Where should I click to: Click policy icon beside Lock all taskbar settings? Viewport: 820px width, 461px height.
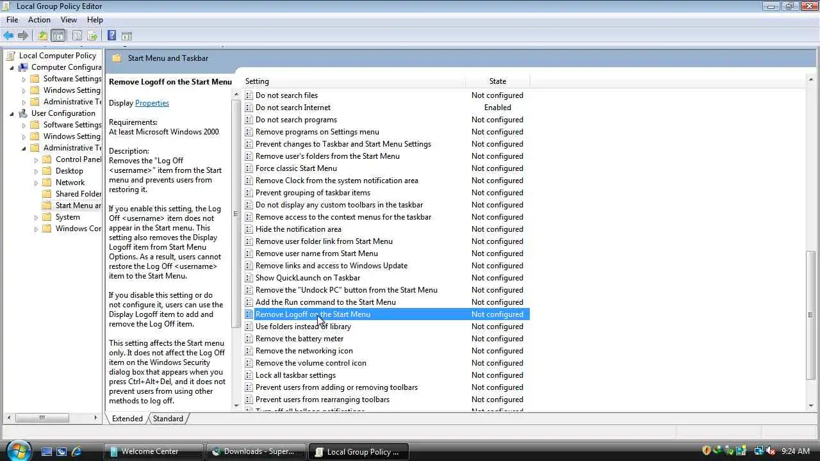click(249, 375)
